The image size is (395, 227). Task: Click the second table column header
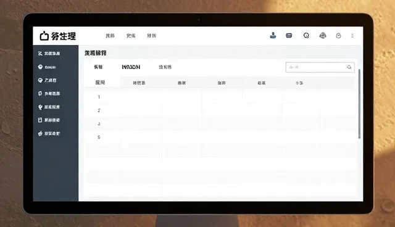click(139, 83)
